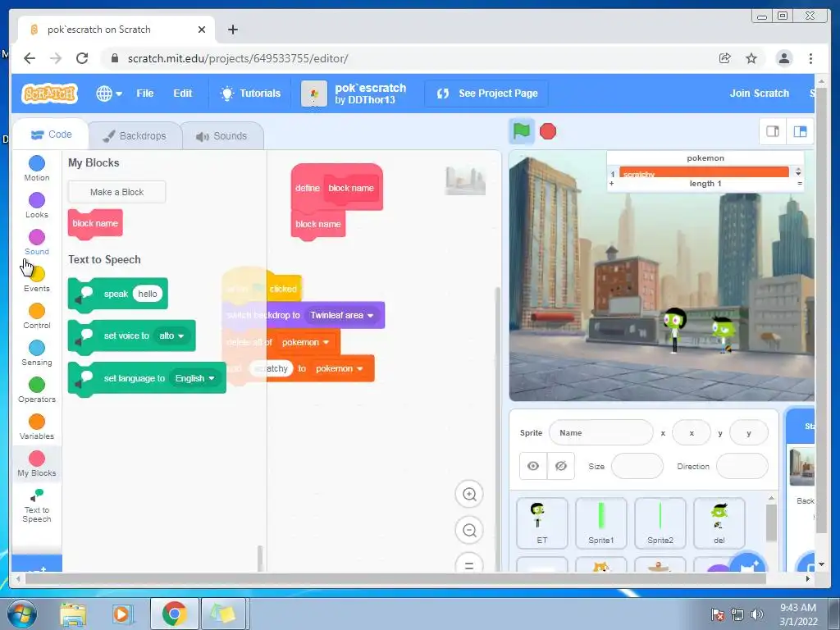Open the Operators block category
Image resolution: width=840 pixels, height=630 pixels.
click(36, 390)
